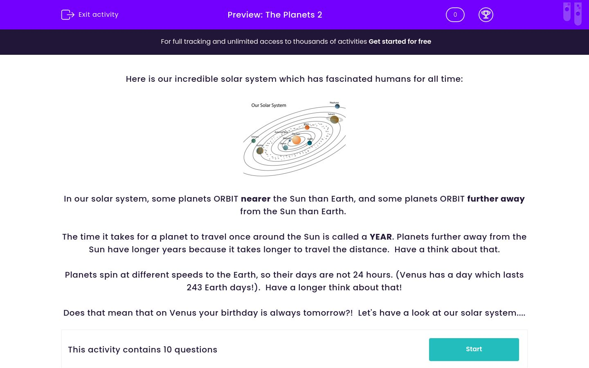Click the Sun at the diagram's center
This screenshot has width=589, height=368.
[x=297, y=140]
